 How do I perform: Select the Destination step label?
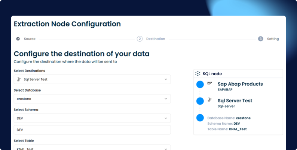coord(156,39)
